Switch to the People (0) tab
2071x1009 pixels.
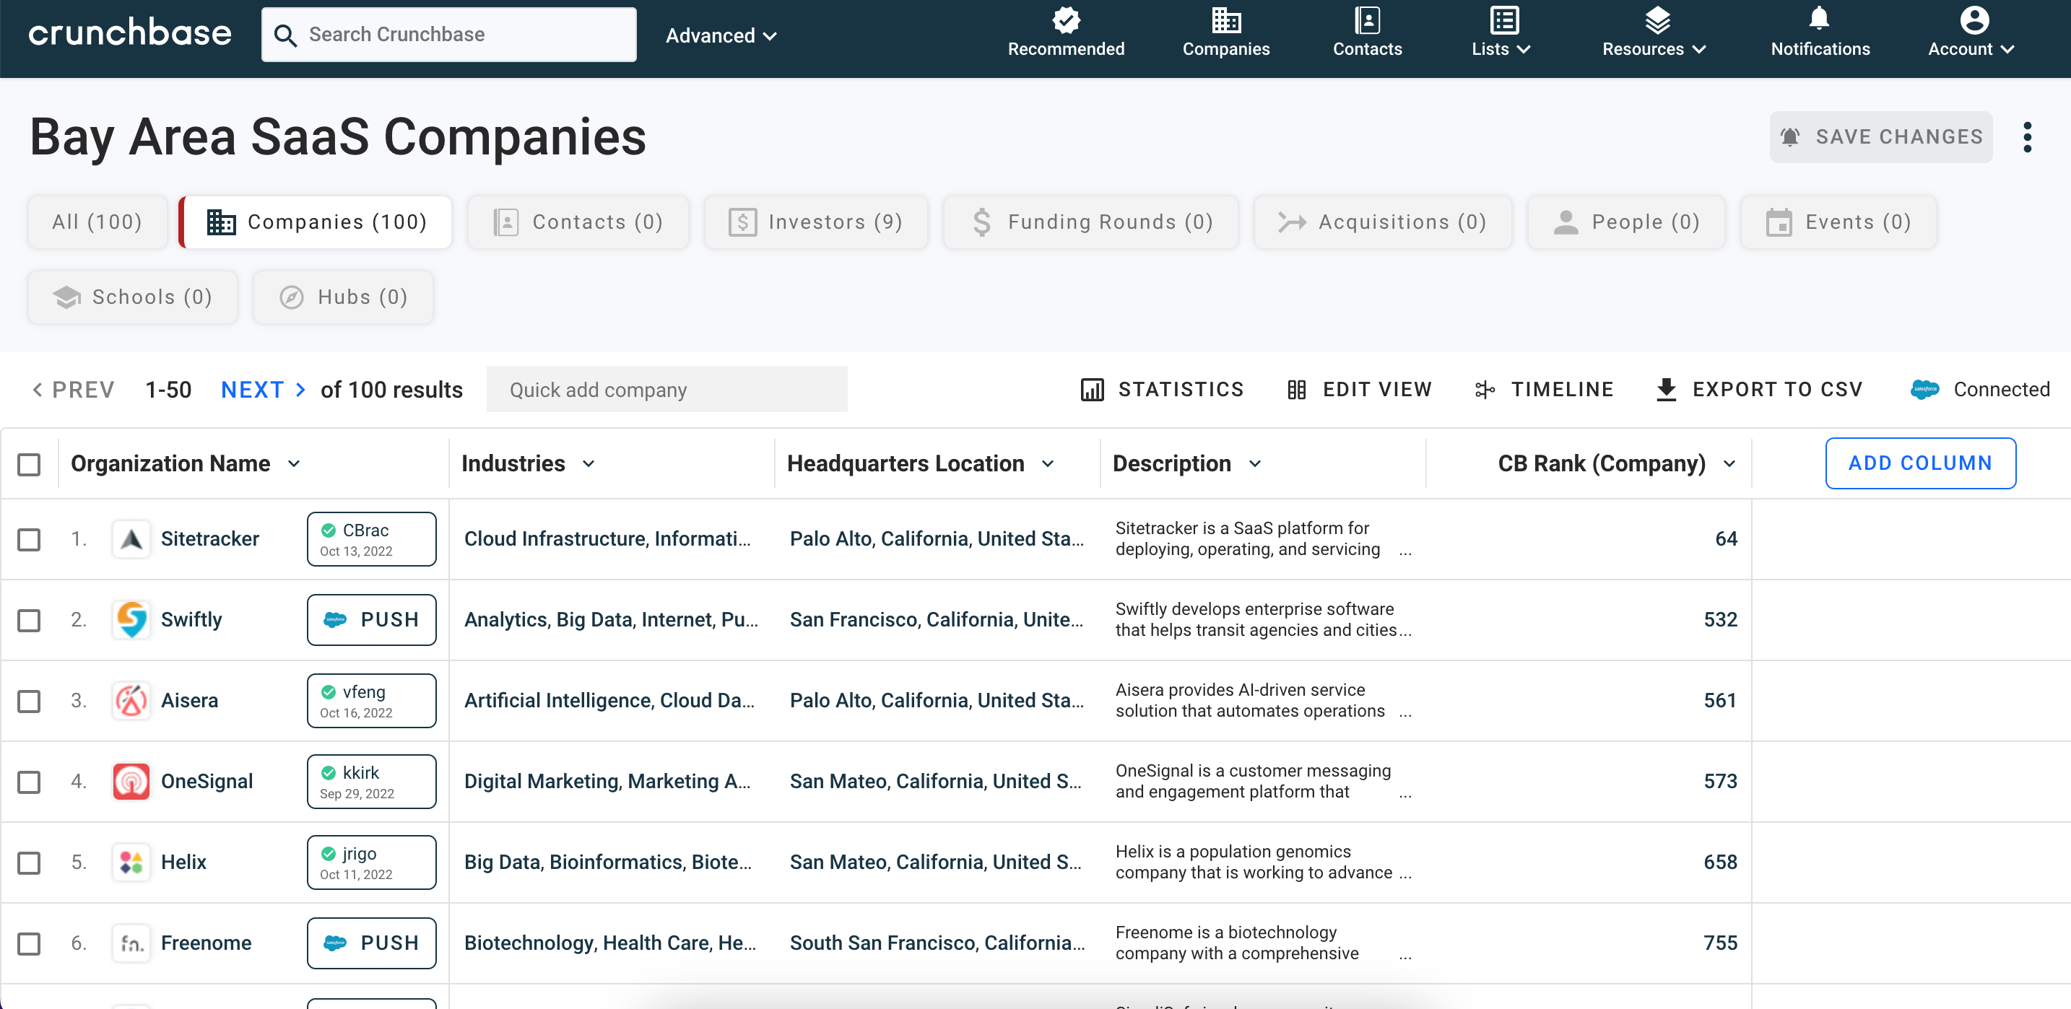pos(1625,222)
